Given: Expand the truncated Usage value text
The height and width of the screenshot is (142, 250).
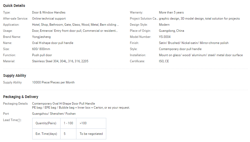Looking at the screenshot, I should pos(75,31).
